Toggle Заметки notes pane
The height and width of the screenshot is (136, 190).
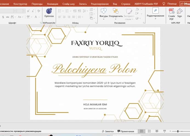pyautogui.click(x=108, y=131)
